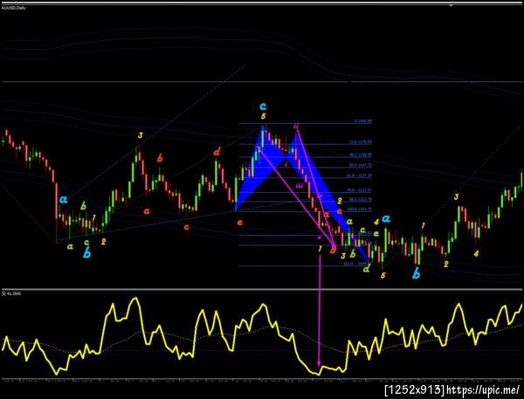The image size is (524, 399).
Task: Select the yellow '3' above the first rally top
Action: [x=140, y=135]
